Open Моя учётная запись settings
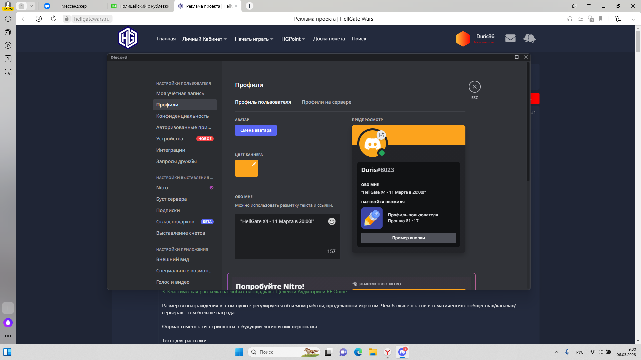 [185, 93]
